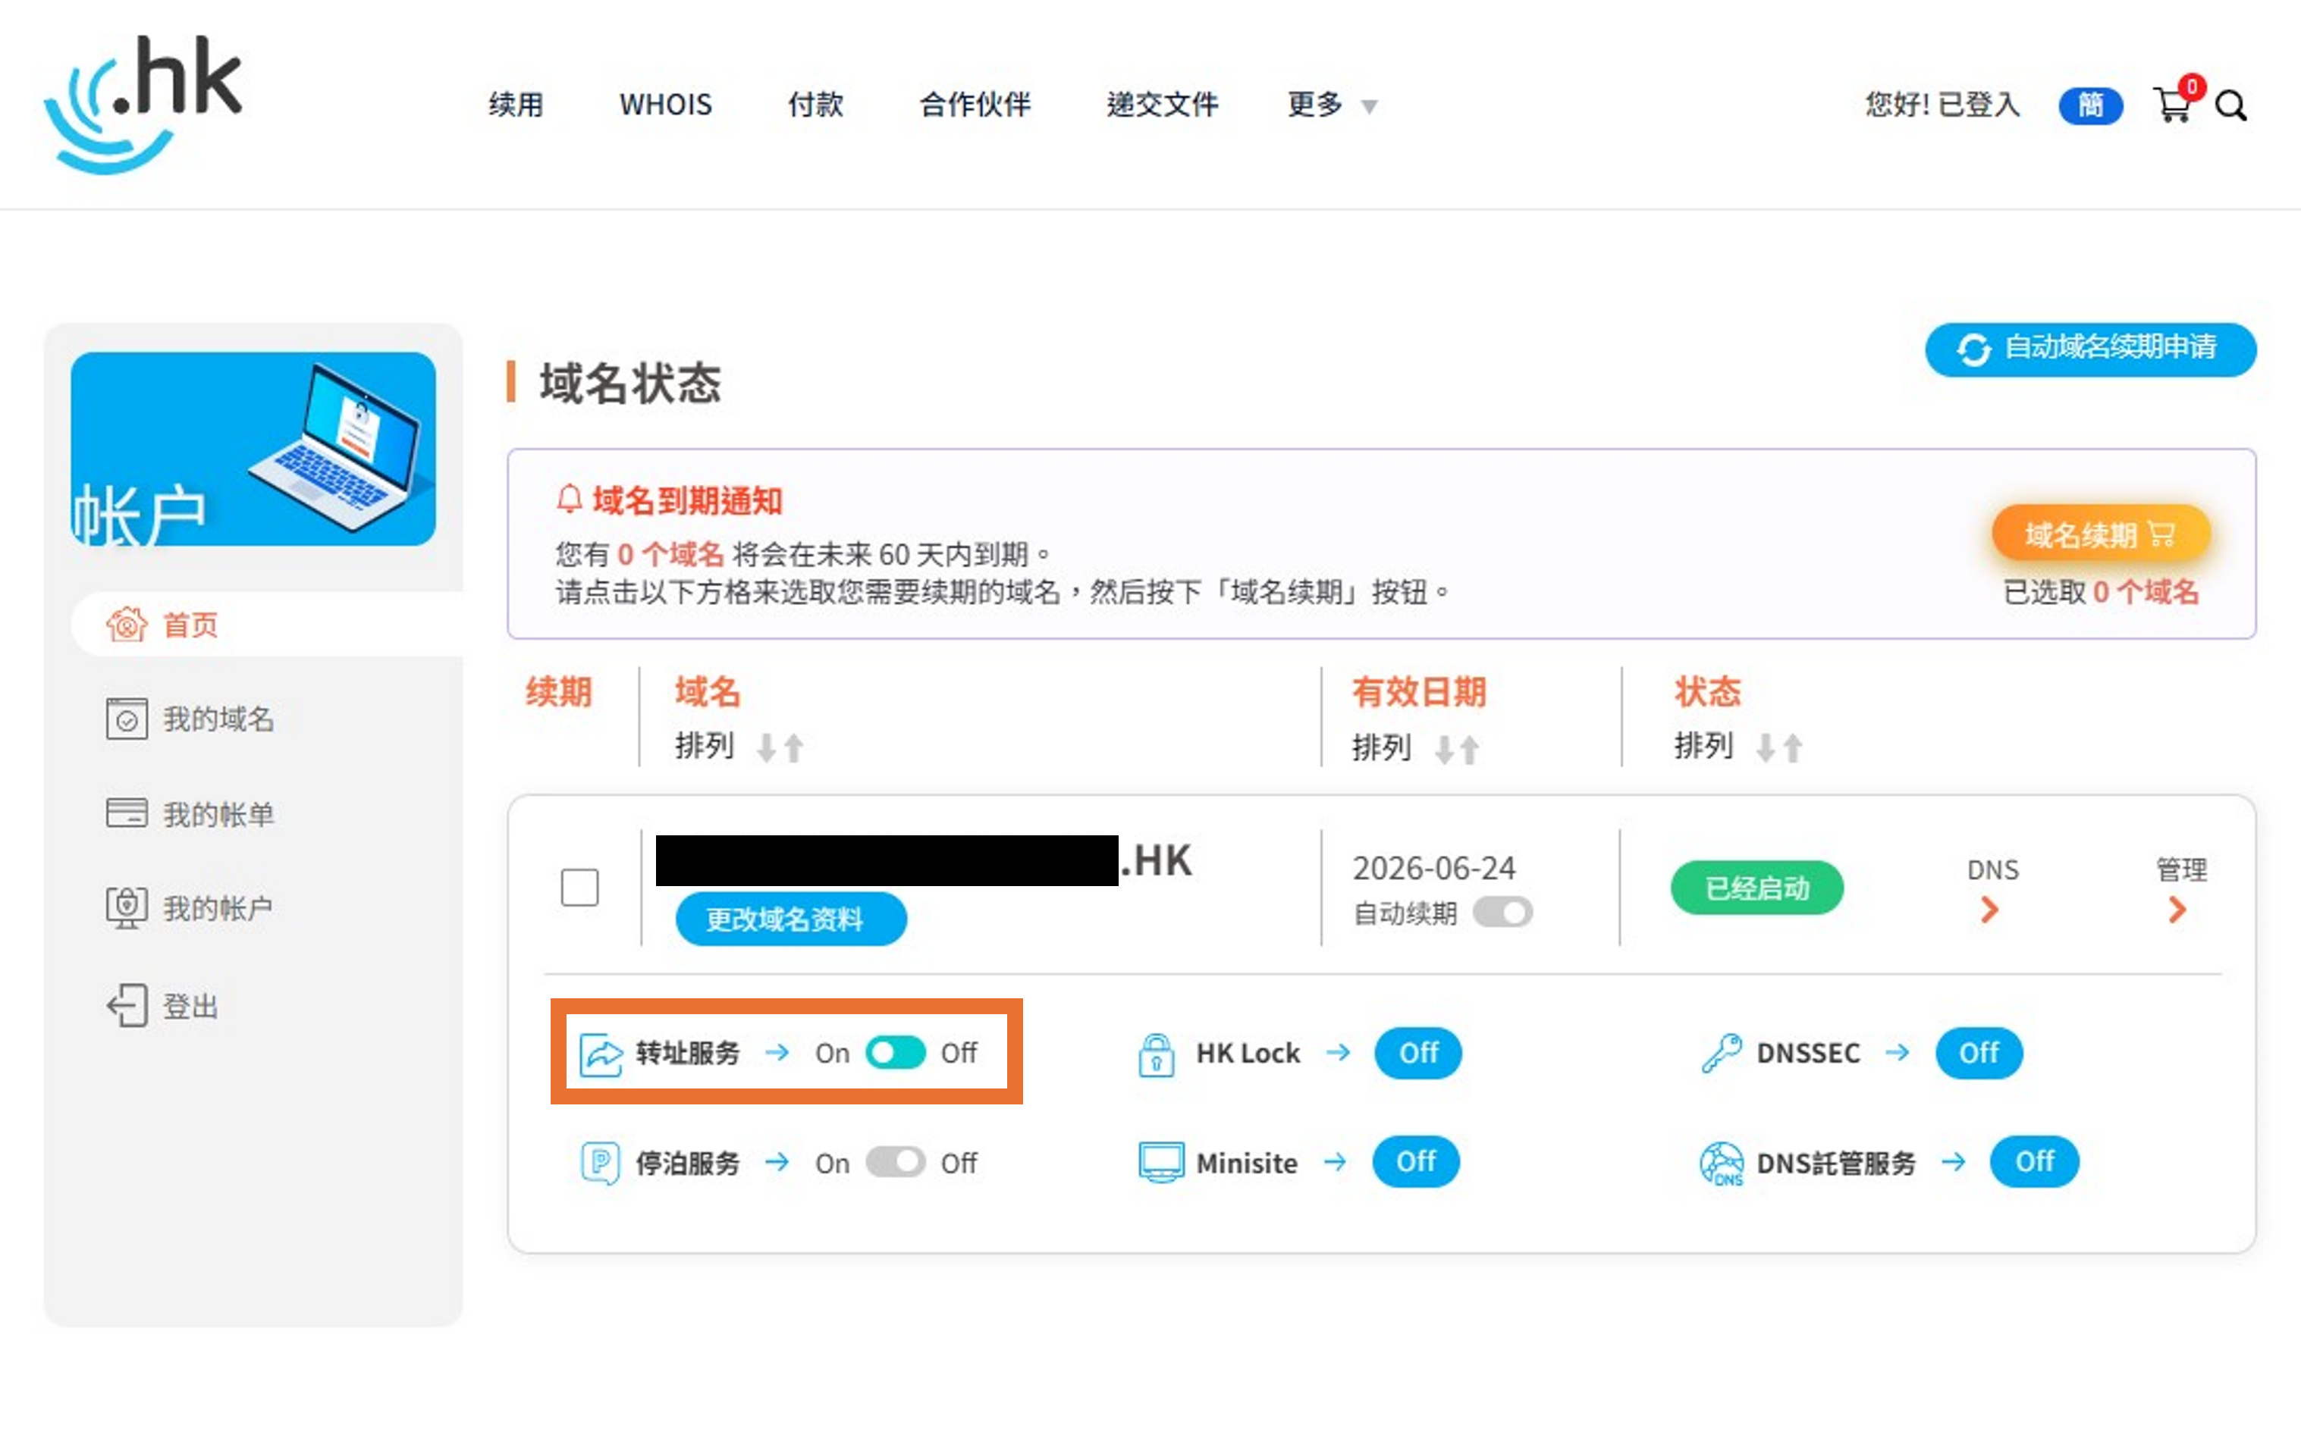2301x1444 pixels.
Task: Click the DNS託管服务 globe icon
Action: [1721, 1162]
